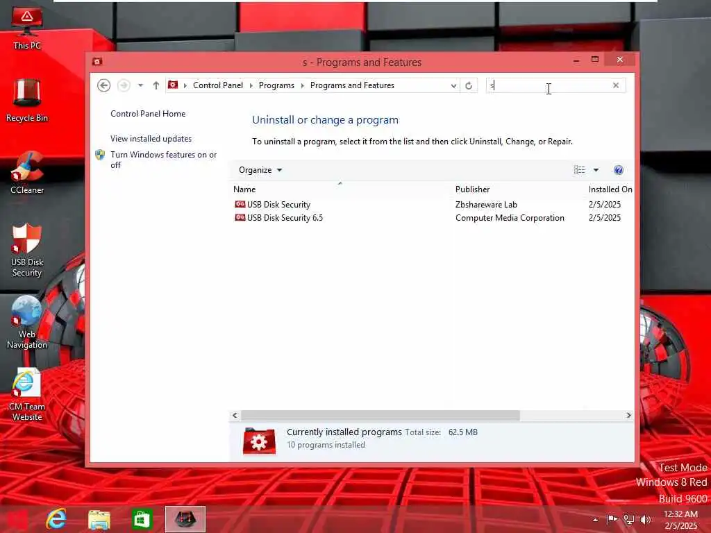The image size is (711, 533).
Task: Select the USB Disk Security program entry
Action: point(278,205)
